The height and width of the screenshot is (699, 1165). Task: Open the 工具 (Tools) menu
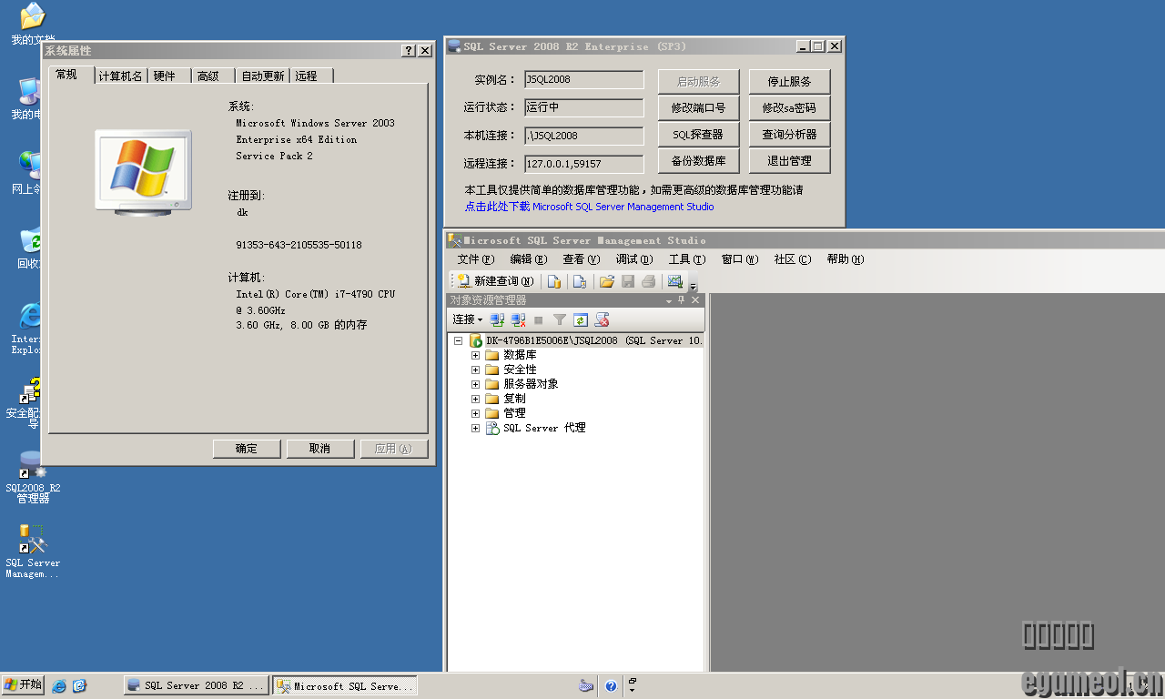[686, 259]
